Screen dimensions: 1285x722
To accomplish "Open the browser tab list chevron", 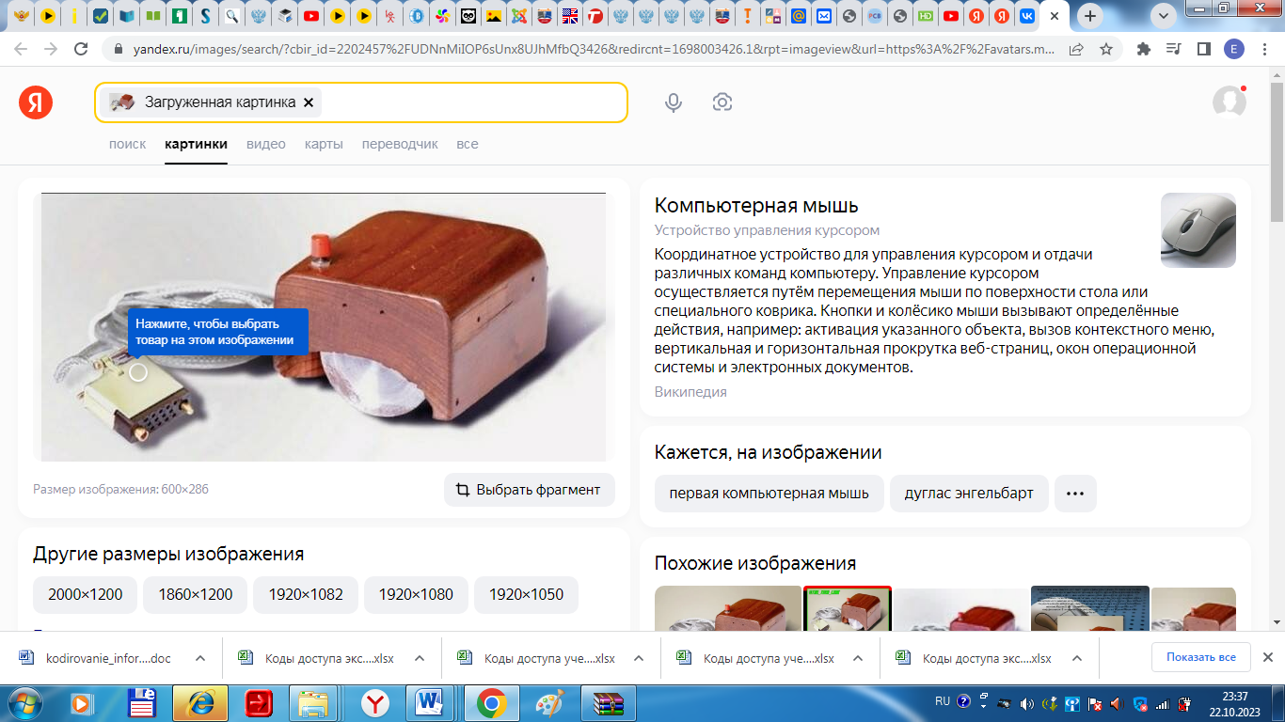I will click(x=1166, y=16).
